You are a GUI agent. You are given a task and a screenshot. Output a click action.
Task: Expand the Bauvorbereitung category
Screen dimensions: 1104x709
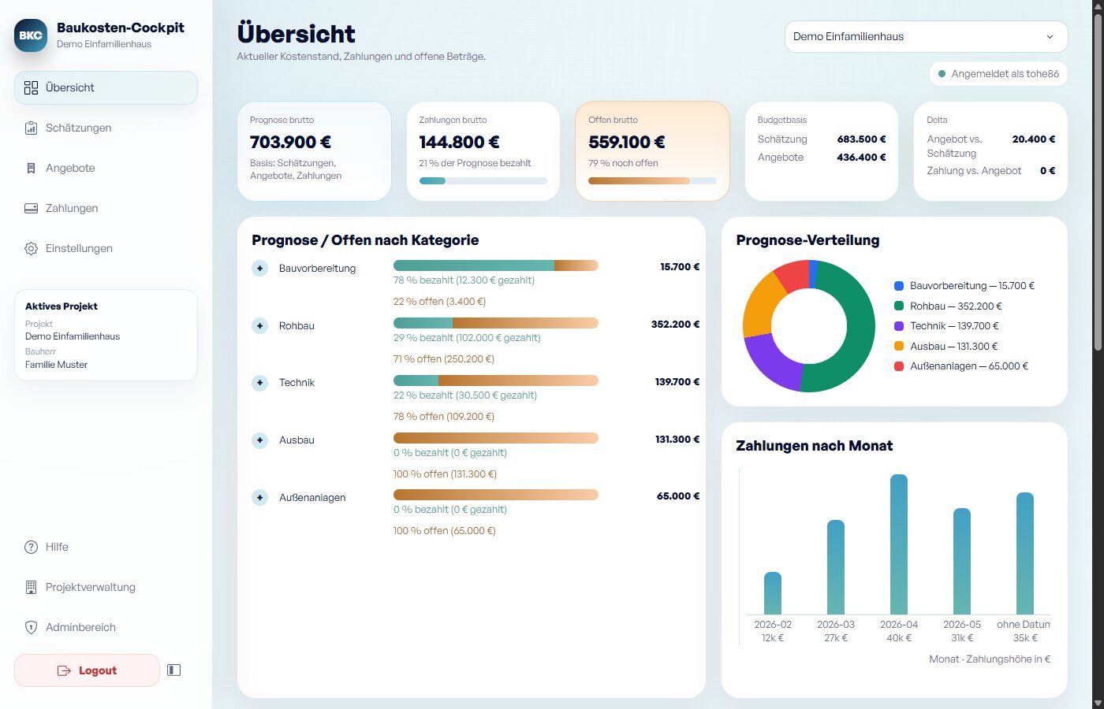259,269
